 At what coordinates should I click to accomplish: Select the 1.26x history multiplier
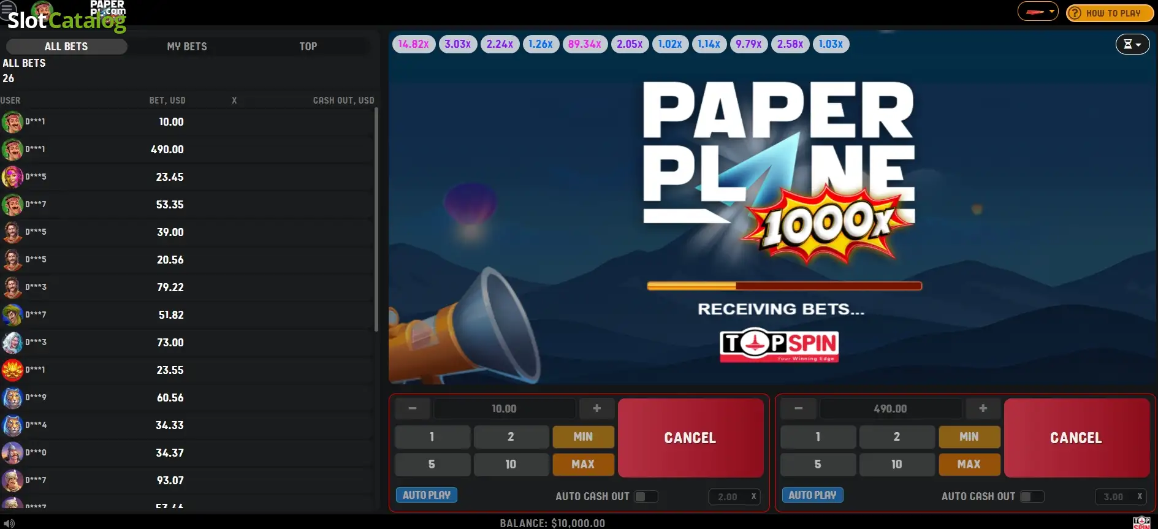tap(541, 44)
